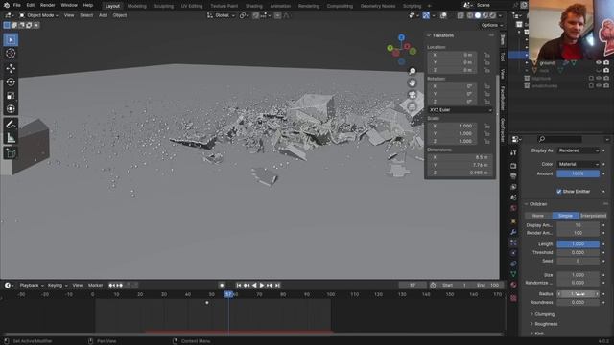Click the blue Z axis on gizmo
614x345 pixels.
401,37
